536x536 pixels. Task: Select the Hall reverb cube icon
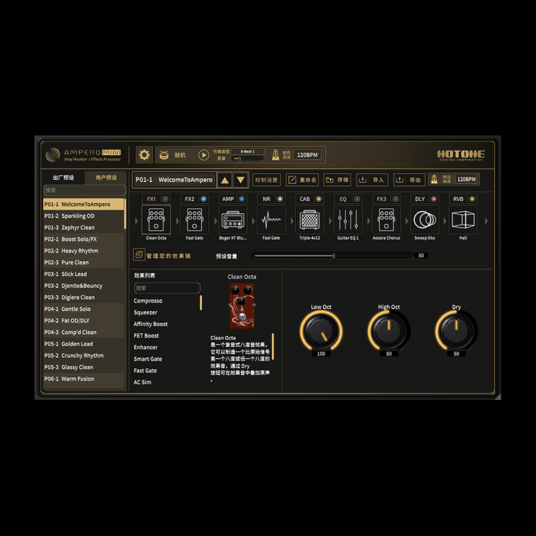point(463,220)
